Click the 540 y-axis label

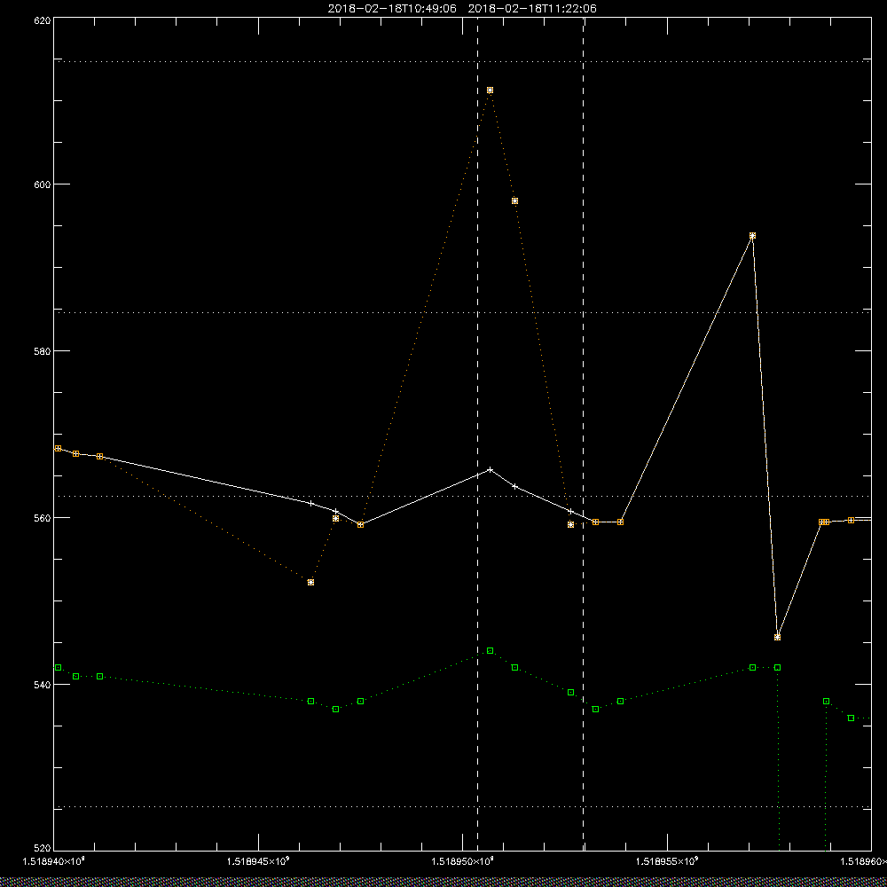[43, 685]
